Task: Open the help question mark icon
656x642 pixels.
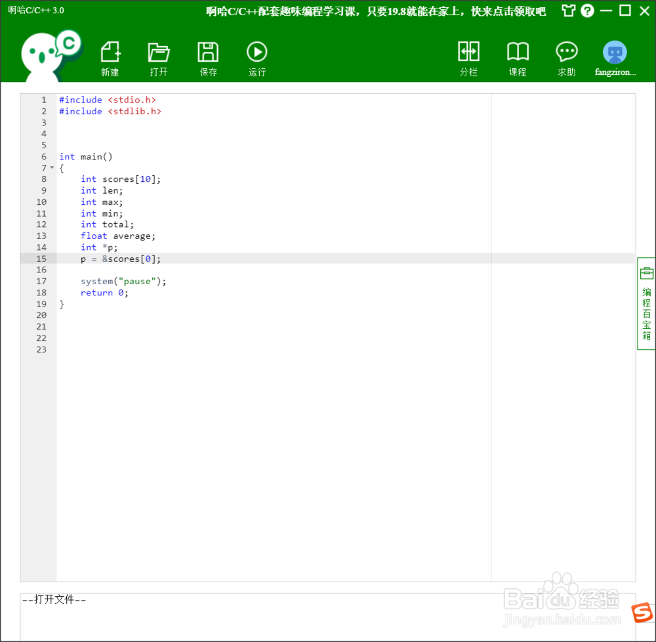Action: [x=587, y=11]
